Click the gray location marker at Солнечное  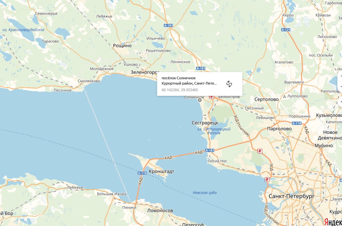coord(199,100)
